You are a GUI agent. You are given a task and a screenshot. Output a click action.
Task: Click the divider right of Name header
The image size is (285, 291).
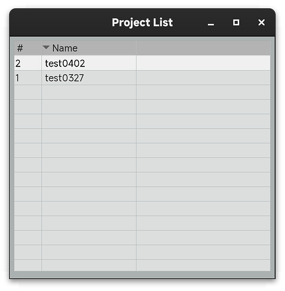tap(136, 48)
